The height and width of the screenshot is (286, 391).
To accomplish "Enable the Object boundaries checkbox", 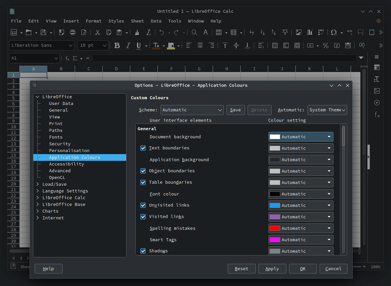I will pos(143,171).
